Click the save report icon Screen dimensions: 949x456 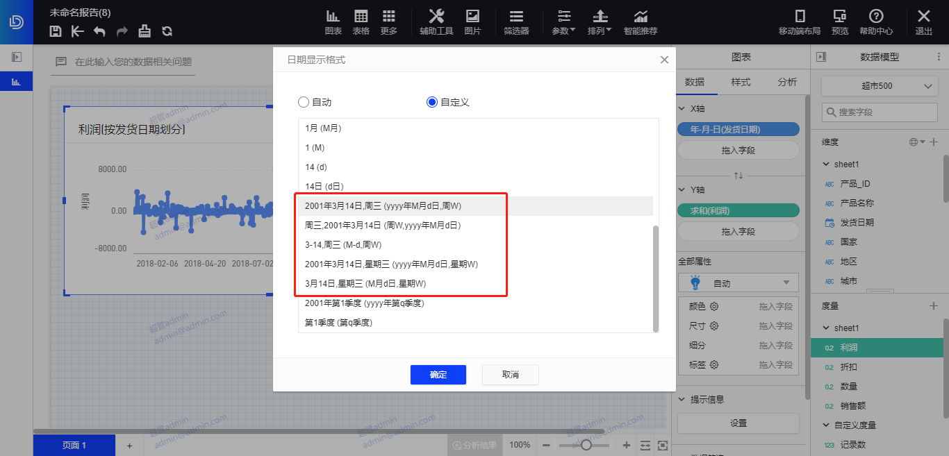point(56,31)
